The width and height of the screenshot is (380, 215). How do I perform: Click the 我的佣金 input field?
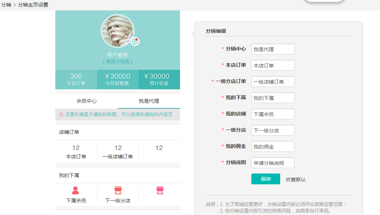pos(273,146)
